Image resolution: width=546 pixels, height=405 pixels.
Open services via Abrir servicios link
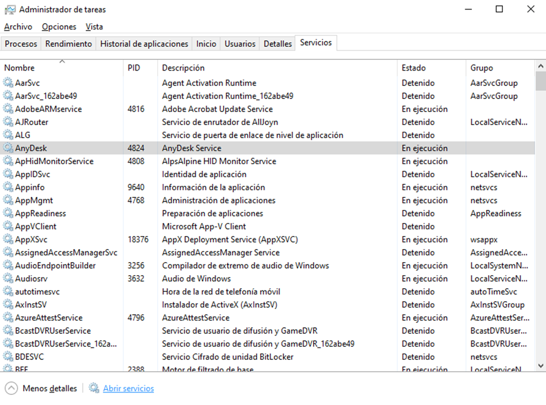129,388
